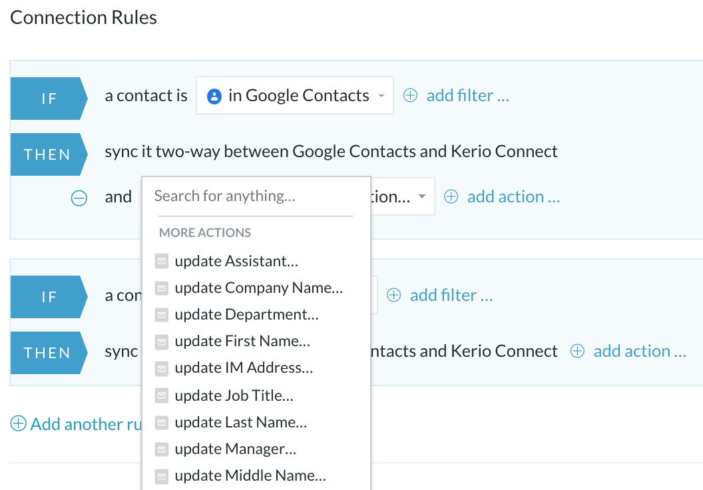Viewport: 703px width, 490px height.
Task: Click 'sync it two-way between Google Contacts' text
Action: (261, 152)
